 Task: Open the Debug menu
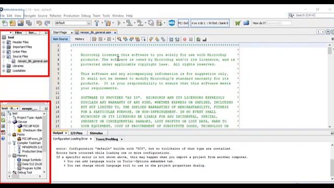tap(86, 16)
